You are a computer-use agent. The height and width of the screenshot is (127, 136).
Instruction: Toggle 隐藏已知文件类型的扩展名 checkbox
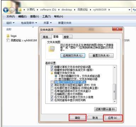[52, 82]
